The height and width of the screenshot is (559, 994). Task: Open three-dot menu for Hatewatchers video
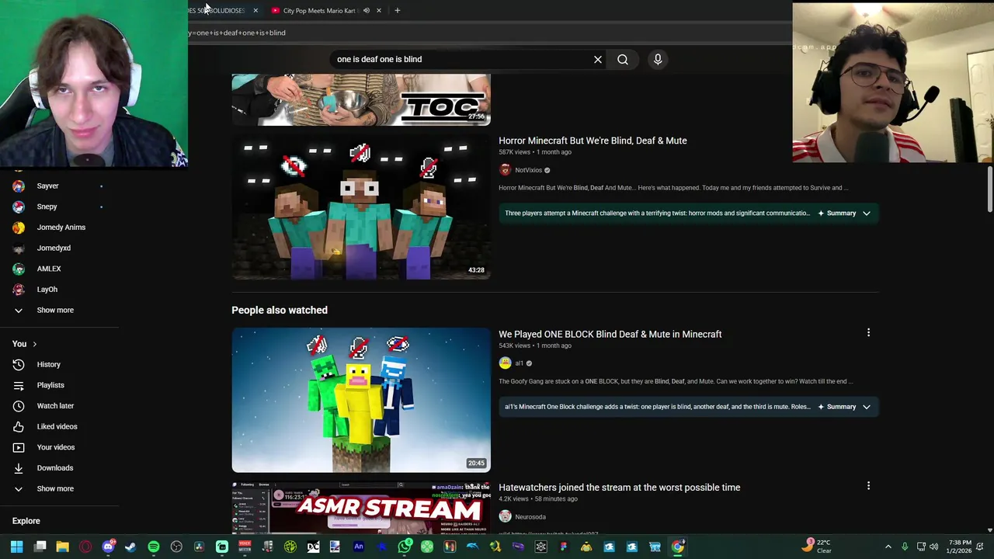click(868, 486)
